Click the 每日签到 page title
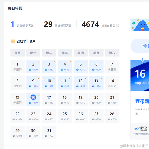Viewport: 149px width, 149px height. [15, 8]
